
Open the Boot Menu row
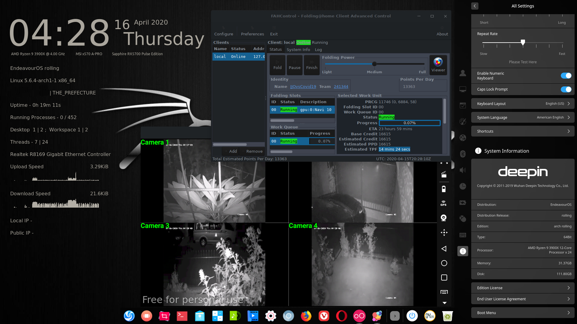tap(523, 313)
